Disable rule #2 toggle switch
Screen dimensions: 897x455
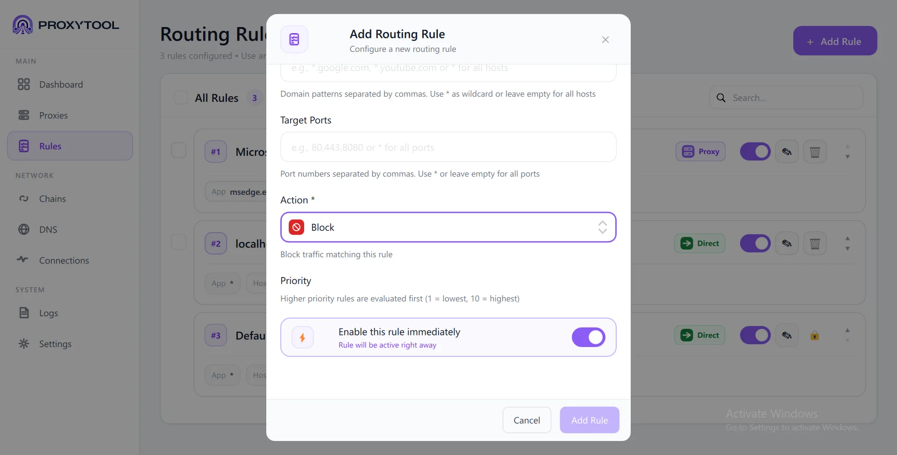tap(755, 243)
